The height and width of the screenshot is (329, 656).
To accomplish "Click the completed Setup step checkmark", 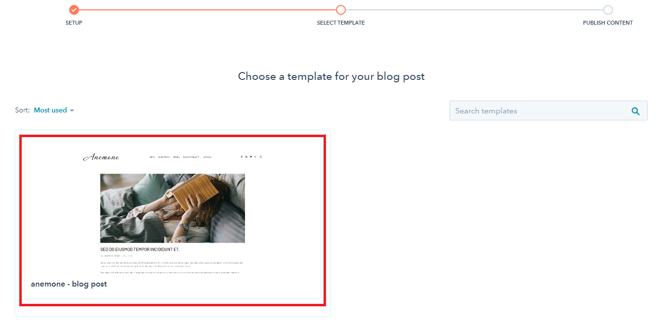I will pyautogui.click(x=74, y=10).
